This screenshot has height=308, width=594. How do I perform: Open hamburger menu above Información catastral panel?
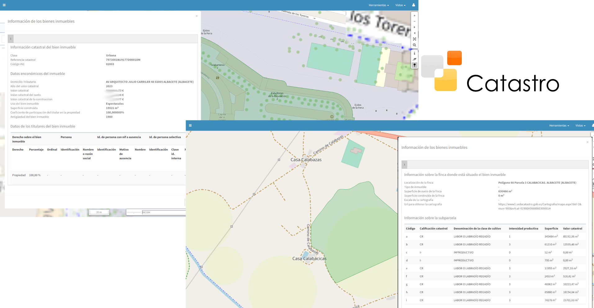click(4, 5)
